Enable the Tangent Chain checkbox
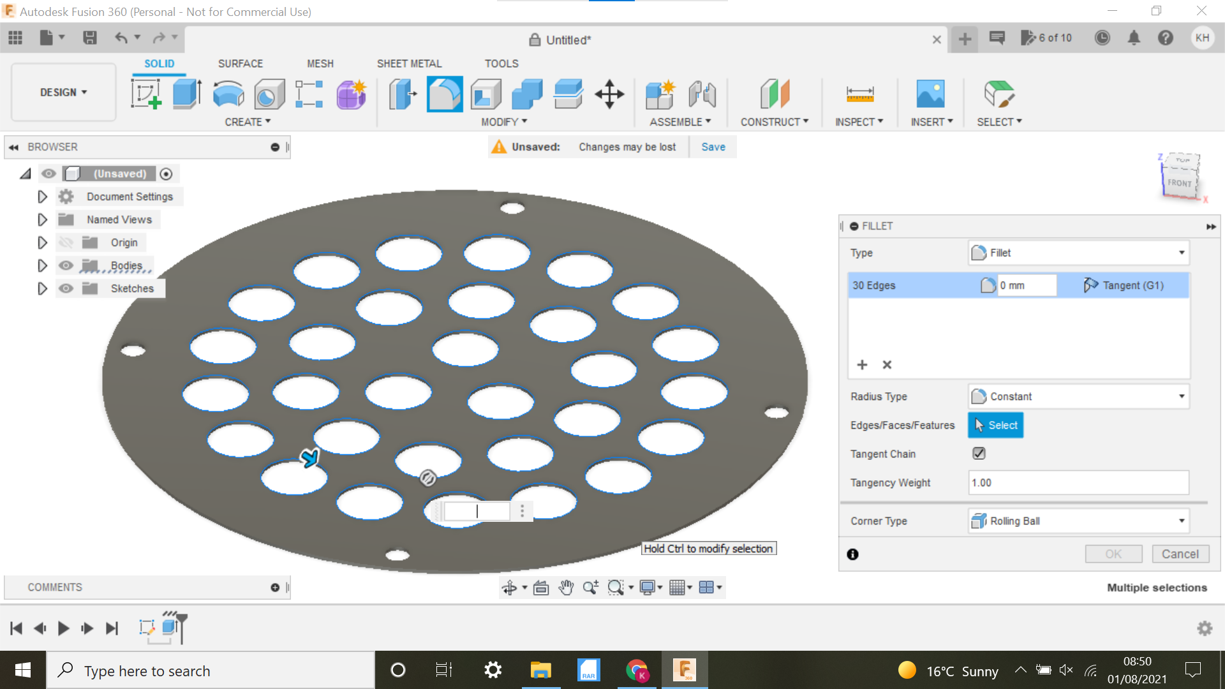 click(979, 453)
